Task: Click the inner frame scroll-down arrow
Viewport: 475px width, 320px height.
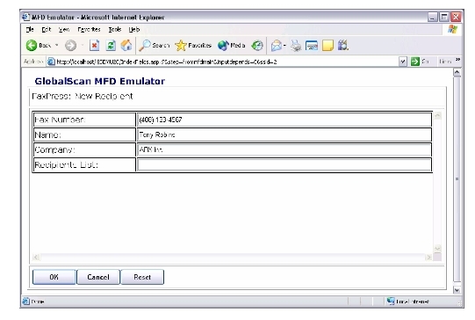Action: [x=437, y=249]
